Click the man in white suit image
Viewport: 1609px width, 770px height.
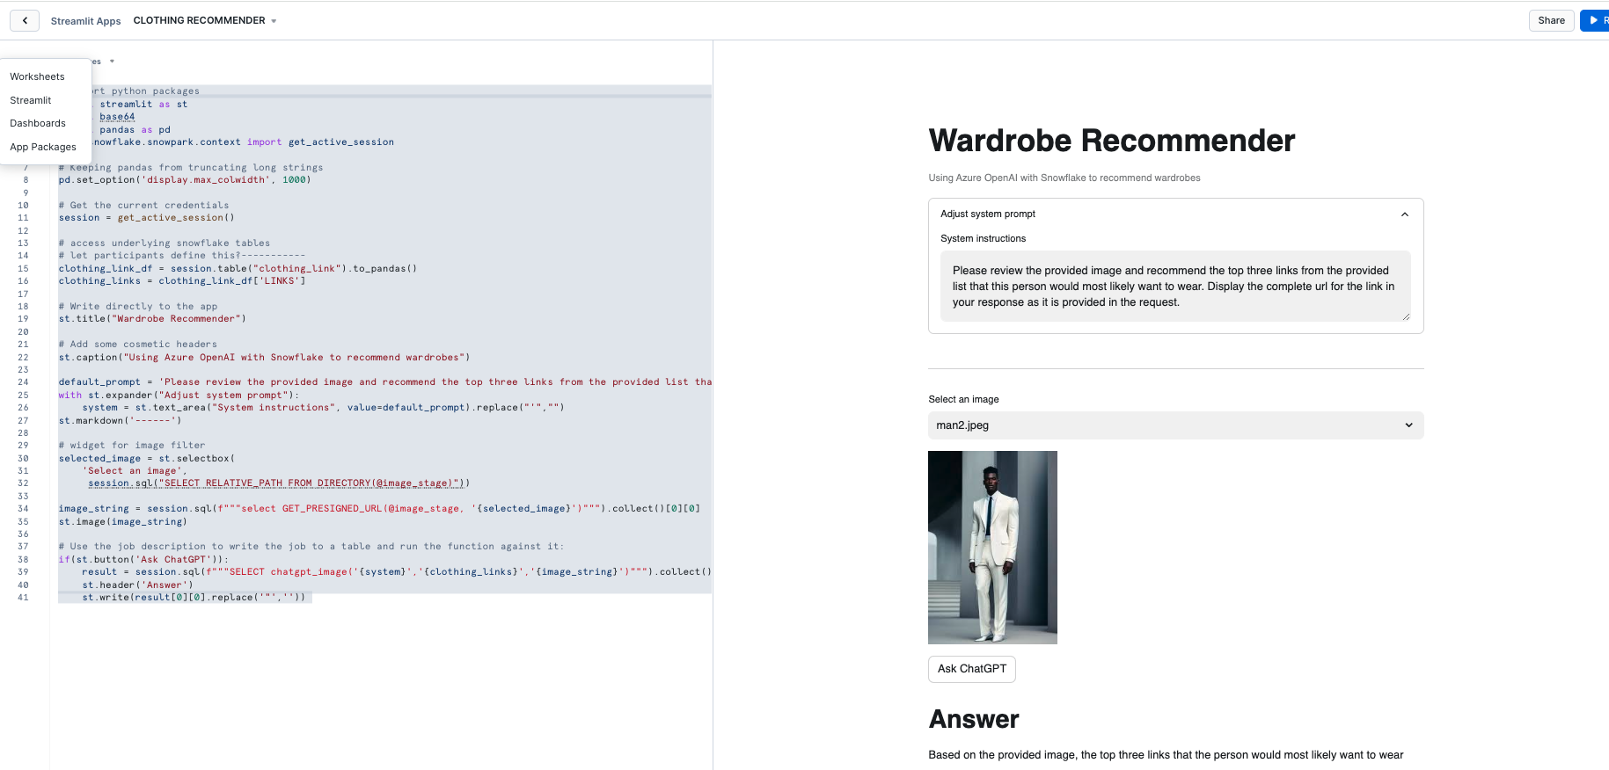pyautogui.click(x=992, y=547)
